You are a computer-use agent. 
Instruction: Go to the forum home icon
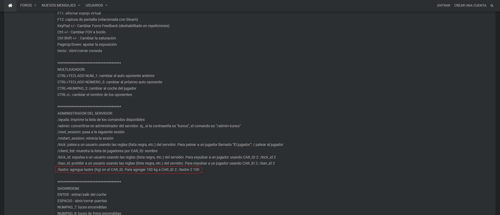(x=10, y=5)
